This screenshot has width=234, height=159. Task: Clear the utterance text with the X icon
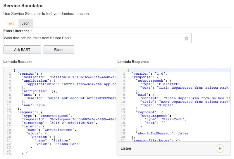click(x=186, y=38)
